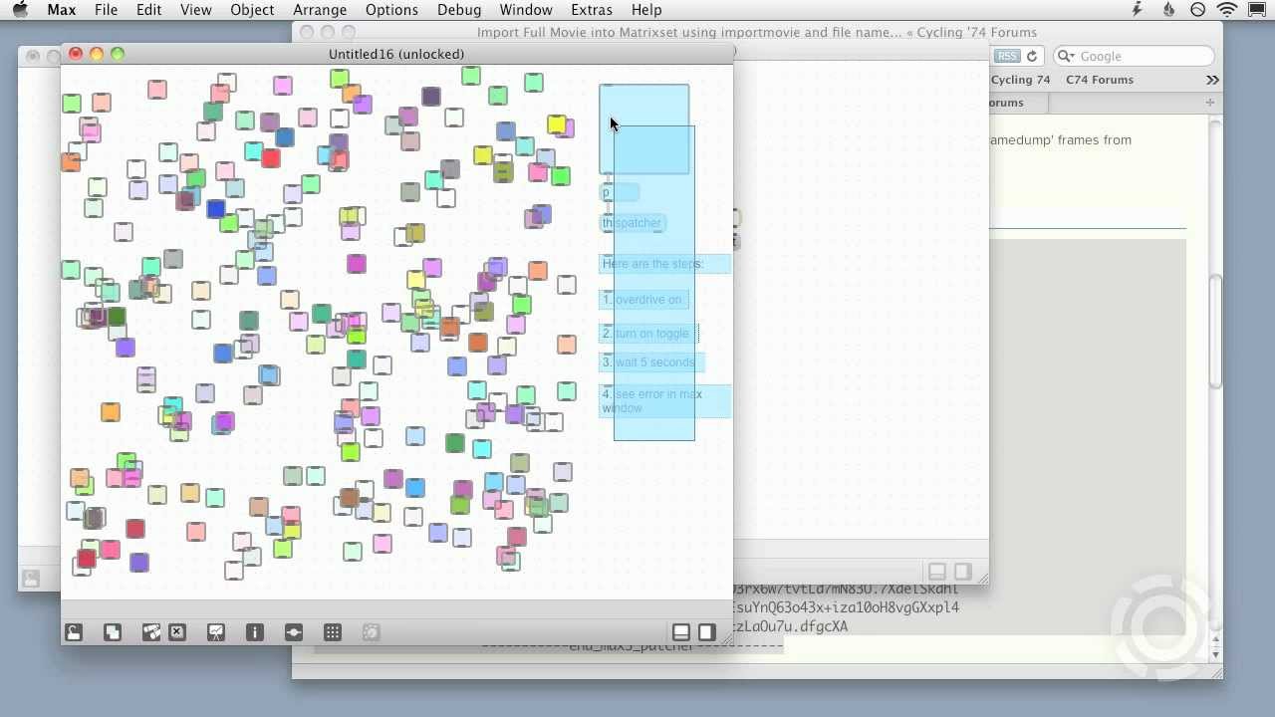The image size is (1275, 717).
Task: Click the circular status icon beside Wi-Fi
Action: click(1198, 10)
